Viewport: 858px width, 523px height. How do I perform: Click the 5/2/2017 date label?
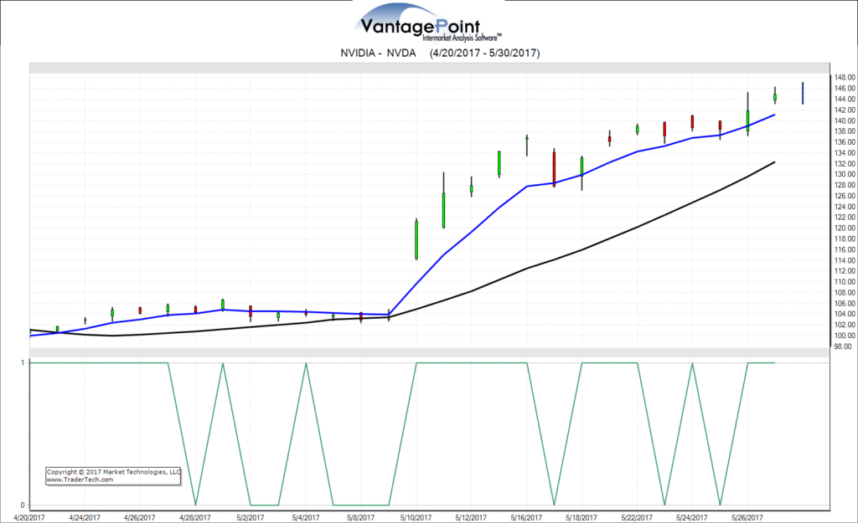point(251,517)
